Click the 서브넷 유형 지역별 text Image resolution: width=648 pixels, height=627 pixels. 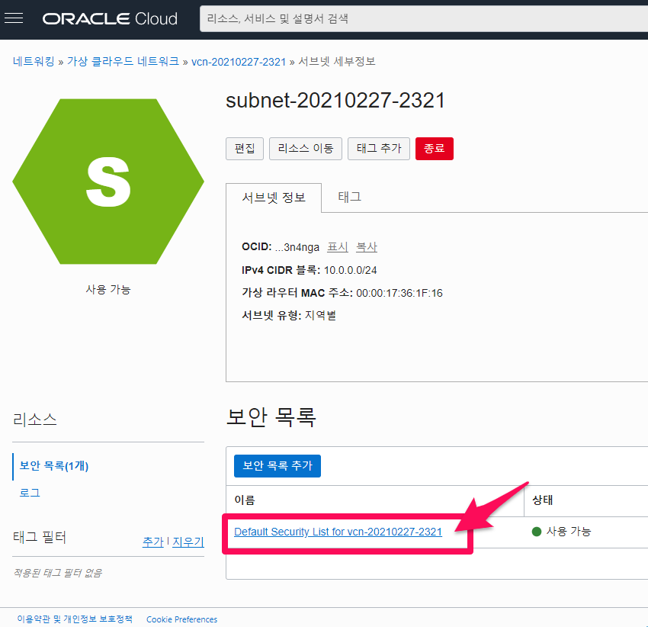point(288,316)
